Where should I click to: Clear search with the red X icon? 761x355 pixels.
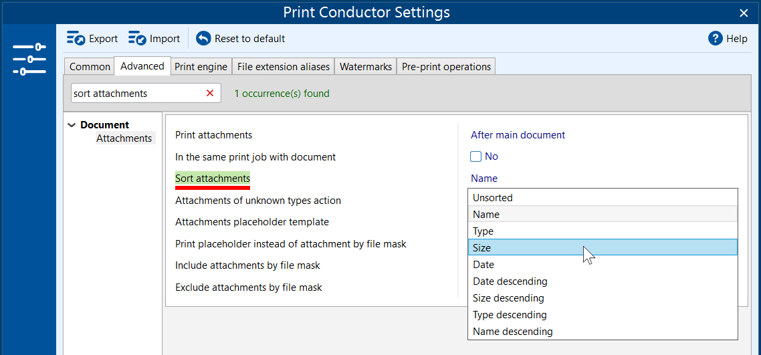click(x=210, y=94)
